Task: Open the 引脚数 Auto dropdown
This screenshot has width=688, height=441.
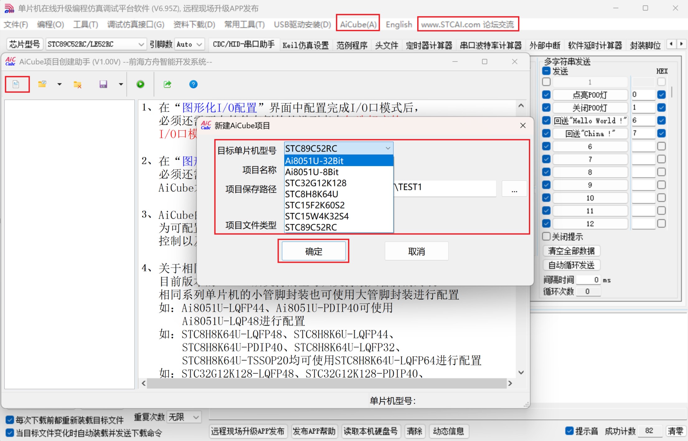Action: pos(189,44)
